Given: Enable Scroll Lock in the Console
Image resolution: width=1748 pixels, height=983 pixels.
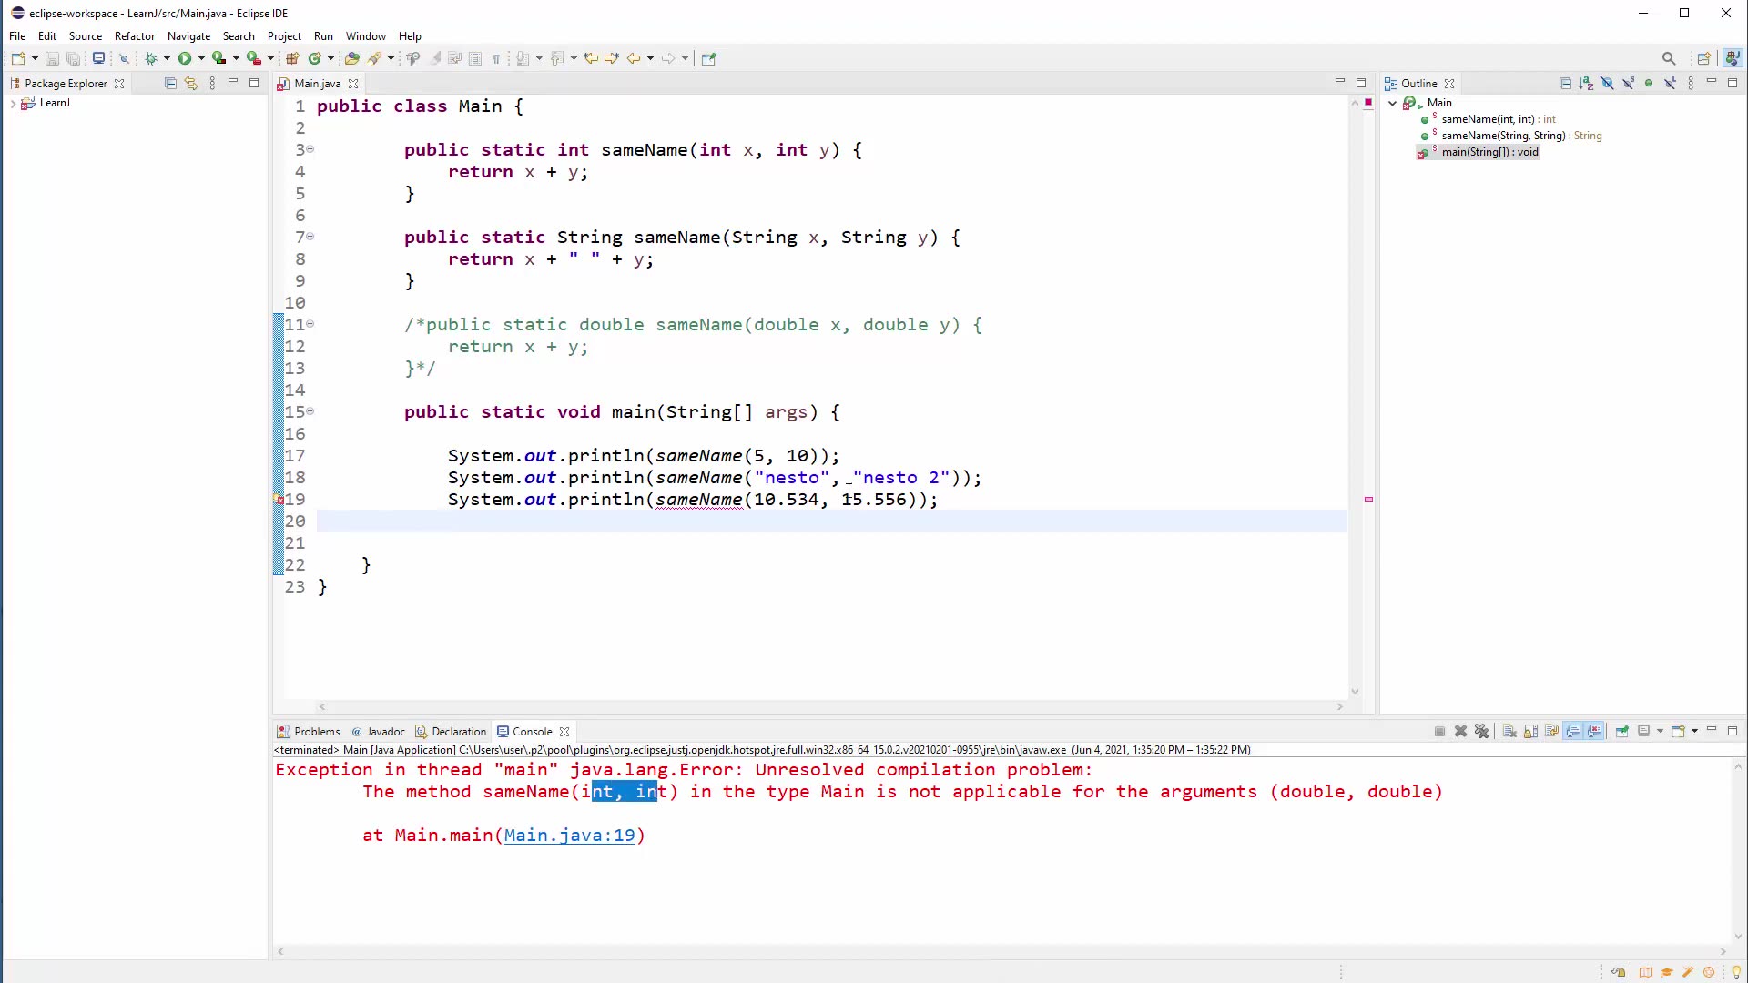Looking at the screenshot, I should [x=1529, y=731].
